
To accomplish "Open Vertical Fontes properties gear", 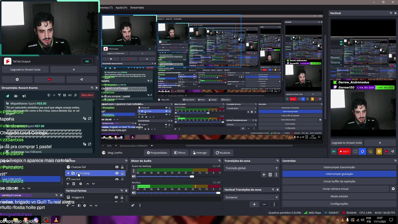I will (85, 205).
